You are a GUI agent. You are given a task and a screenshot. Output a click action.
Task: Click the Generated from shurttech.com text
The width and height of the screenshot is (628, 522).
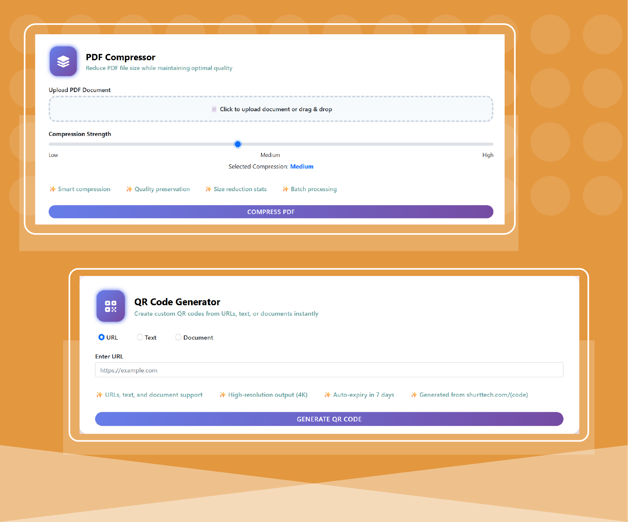[x=474, y=395]
